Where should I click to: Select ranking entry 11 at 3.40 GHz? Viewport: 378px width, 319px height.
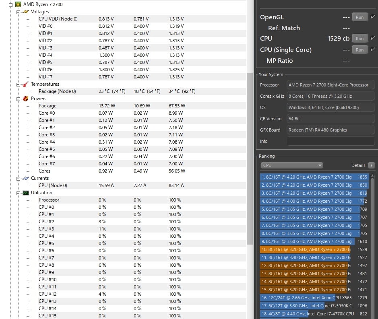(x=314, y=257)
